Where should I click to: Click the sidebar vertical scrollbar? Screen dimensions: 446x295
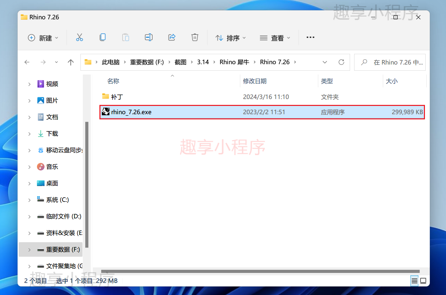(x=87, y=185)
